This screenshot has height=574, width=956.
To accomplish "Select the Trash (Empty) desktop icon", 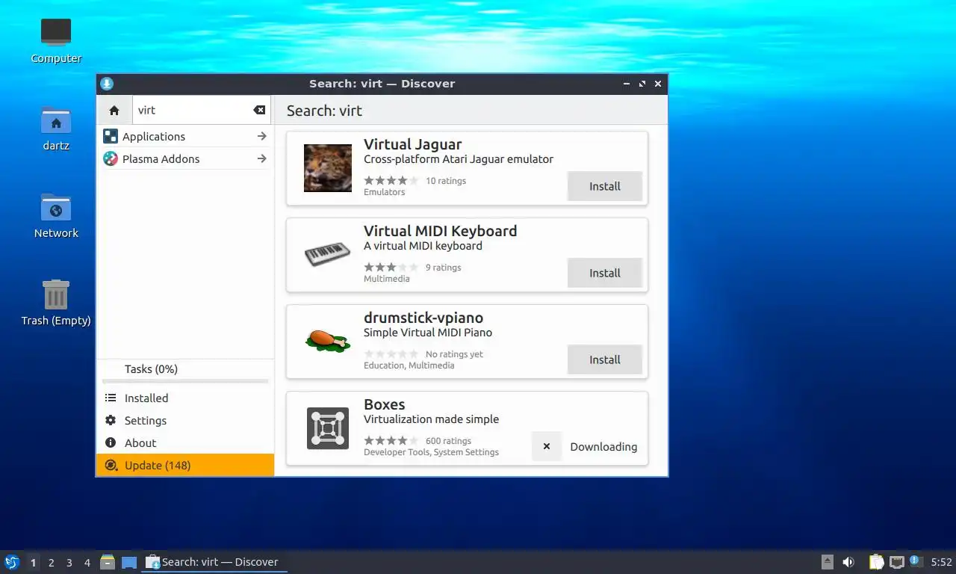I will point(56,303).
